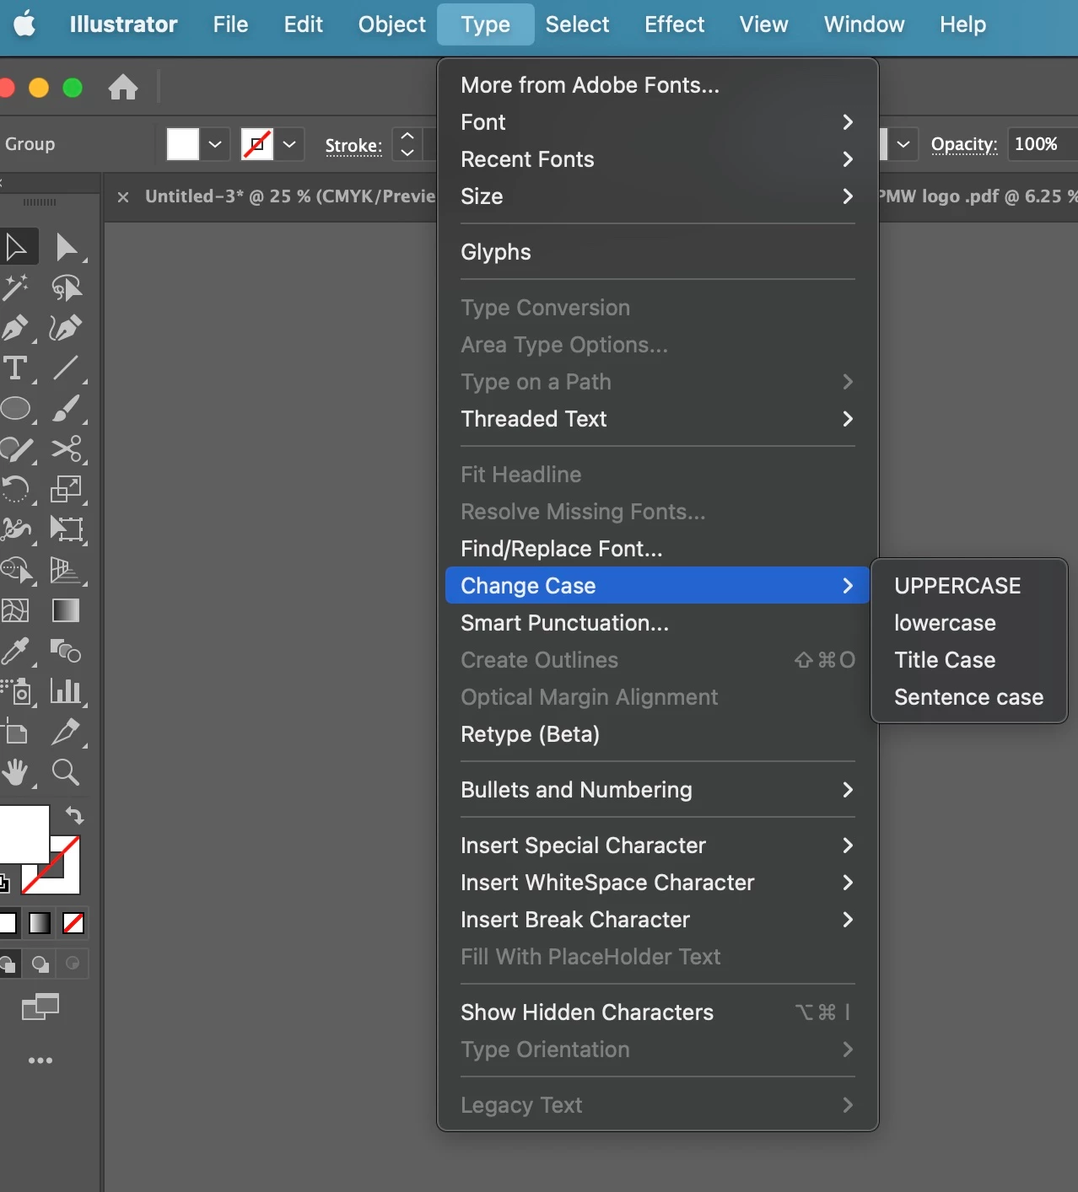Open Opacity panel via Opacity label
Image resolution: width=1078 pixels, height=1192 pixels.
coord(964,145)
